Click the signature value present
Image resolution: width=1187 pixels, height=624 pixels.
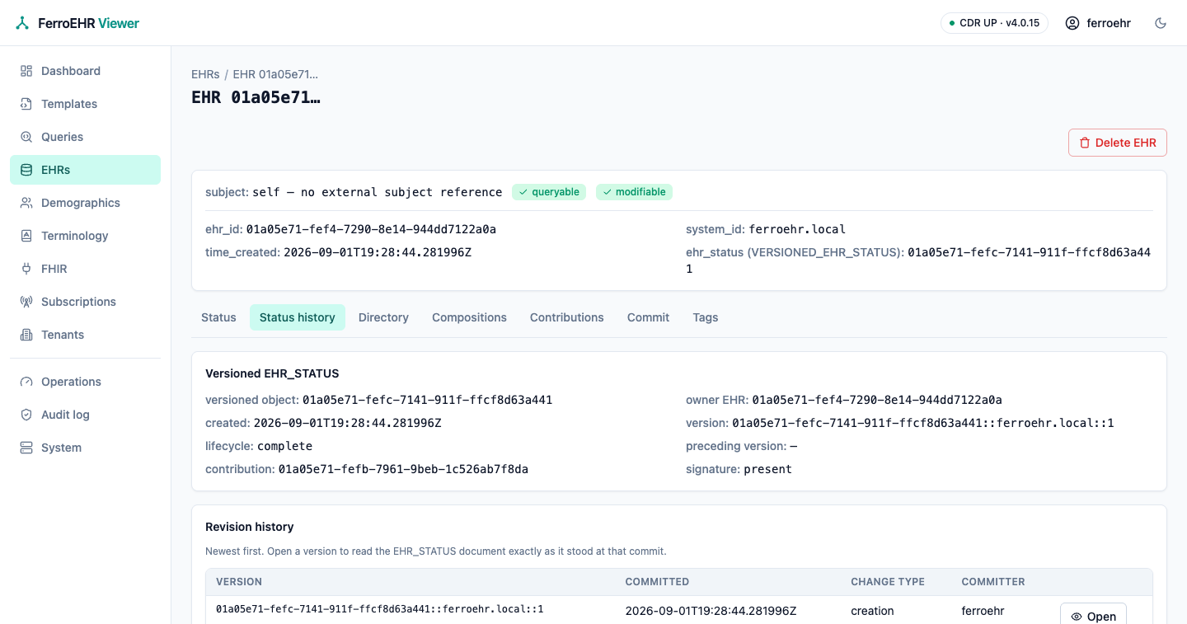pyautogui.click(x=767, y=469)
